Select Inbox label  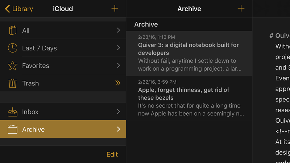click(30, 112)
